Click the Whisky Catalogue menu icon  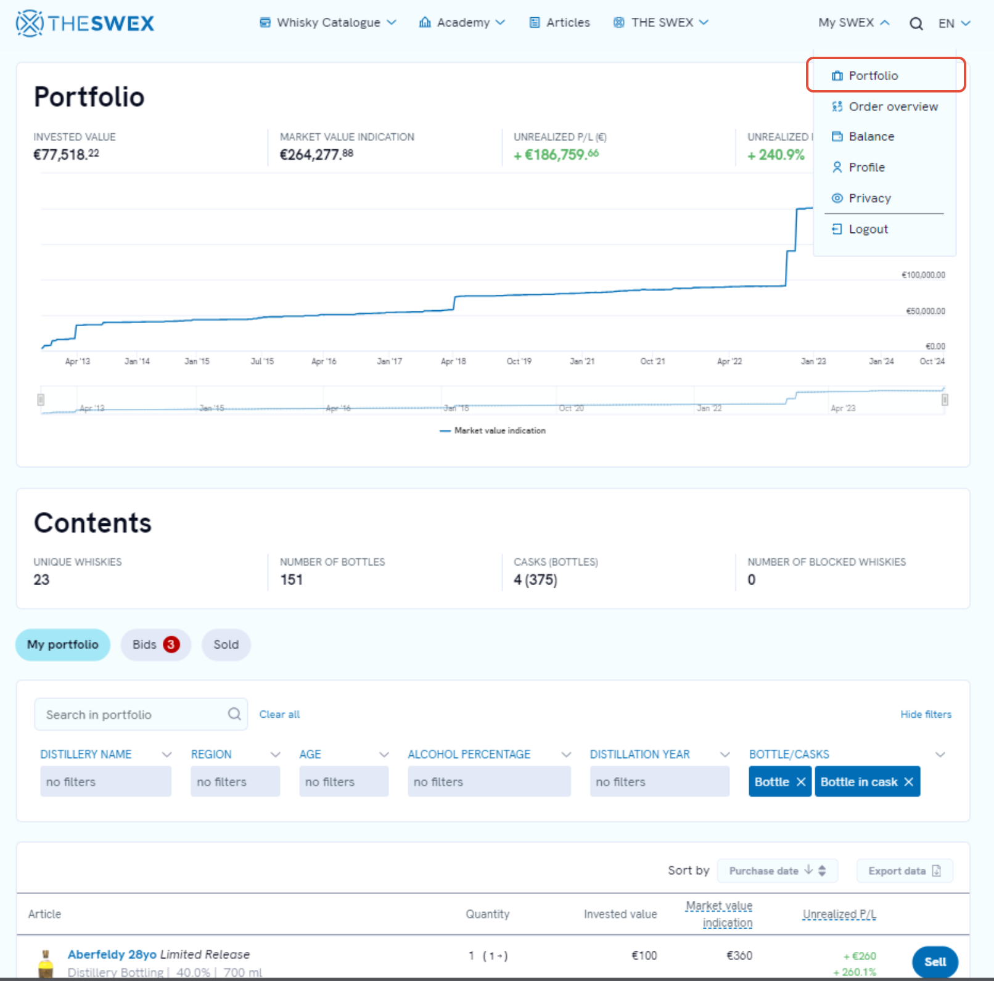pos(265,23)
